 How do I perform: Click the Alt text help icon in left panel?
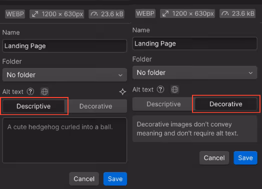pos(30,91)
